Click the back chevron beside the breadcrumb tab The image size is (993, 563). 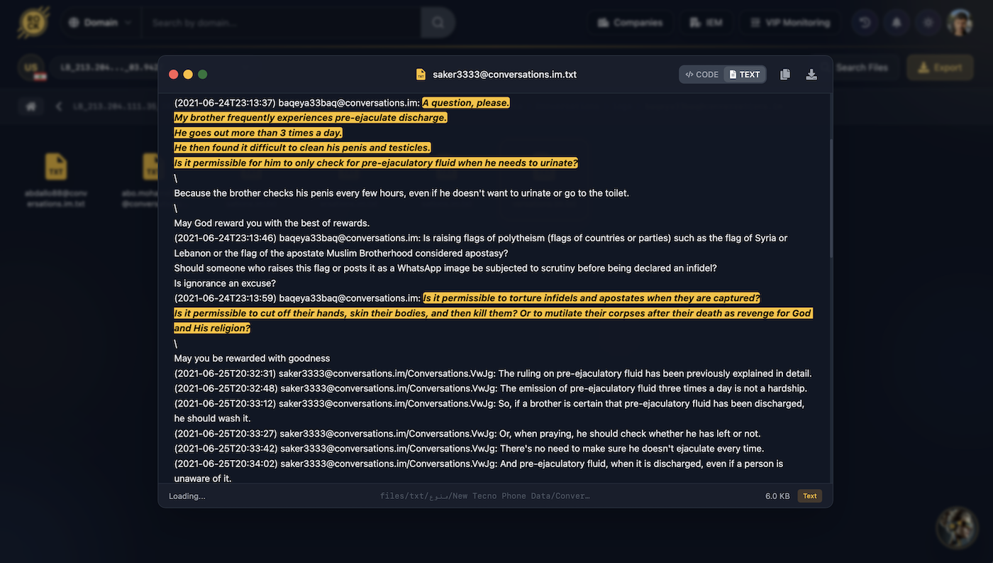(59, 105)
